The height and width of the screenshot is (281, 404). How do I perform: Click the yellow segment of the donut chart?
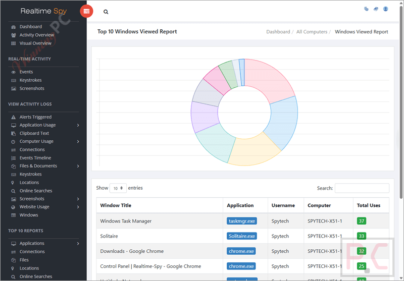[x=254, y=152]
